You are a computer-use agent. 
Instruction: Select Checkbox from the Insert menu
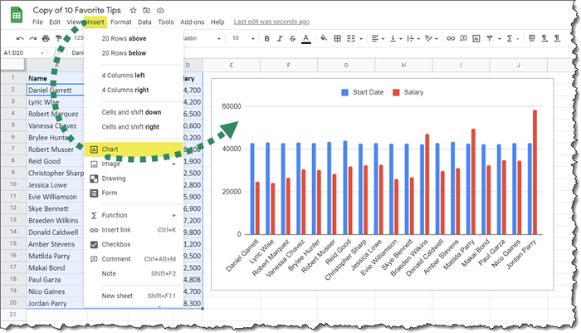pos(115,244)
